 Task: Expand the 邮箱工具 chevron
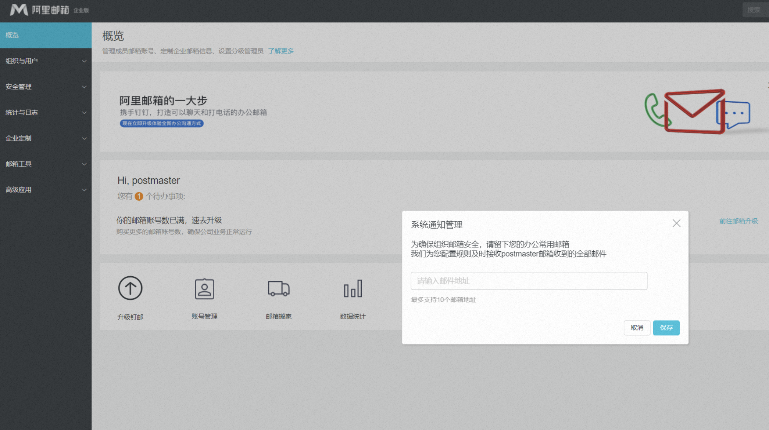pyautogui.click(x=84, y=164)
